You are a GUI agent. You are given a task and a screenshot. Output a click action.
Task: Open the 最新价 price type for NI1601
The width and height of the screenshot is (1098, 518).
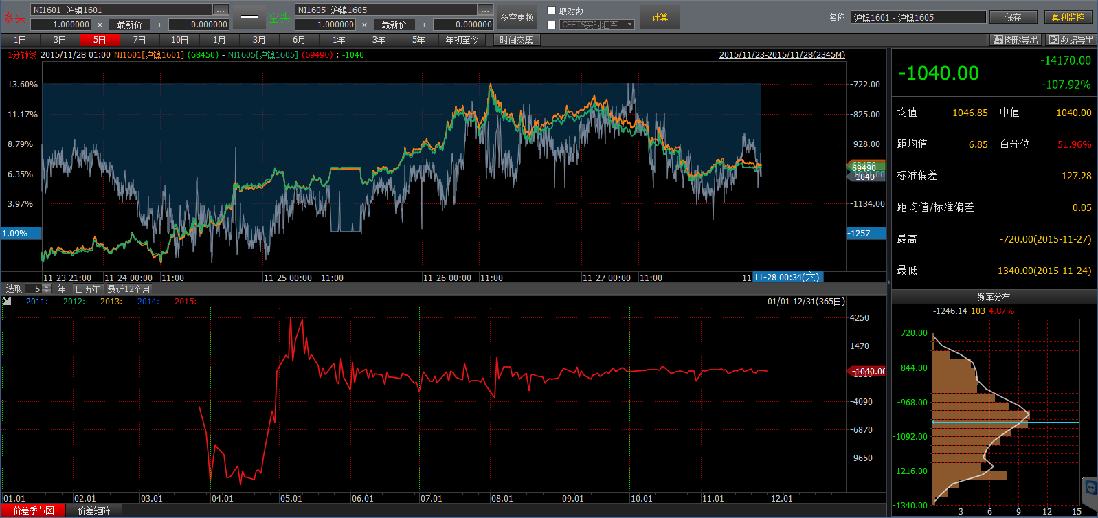pyautogui.click(x=129, y=25)
